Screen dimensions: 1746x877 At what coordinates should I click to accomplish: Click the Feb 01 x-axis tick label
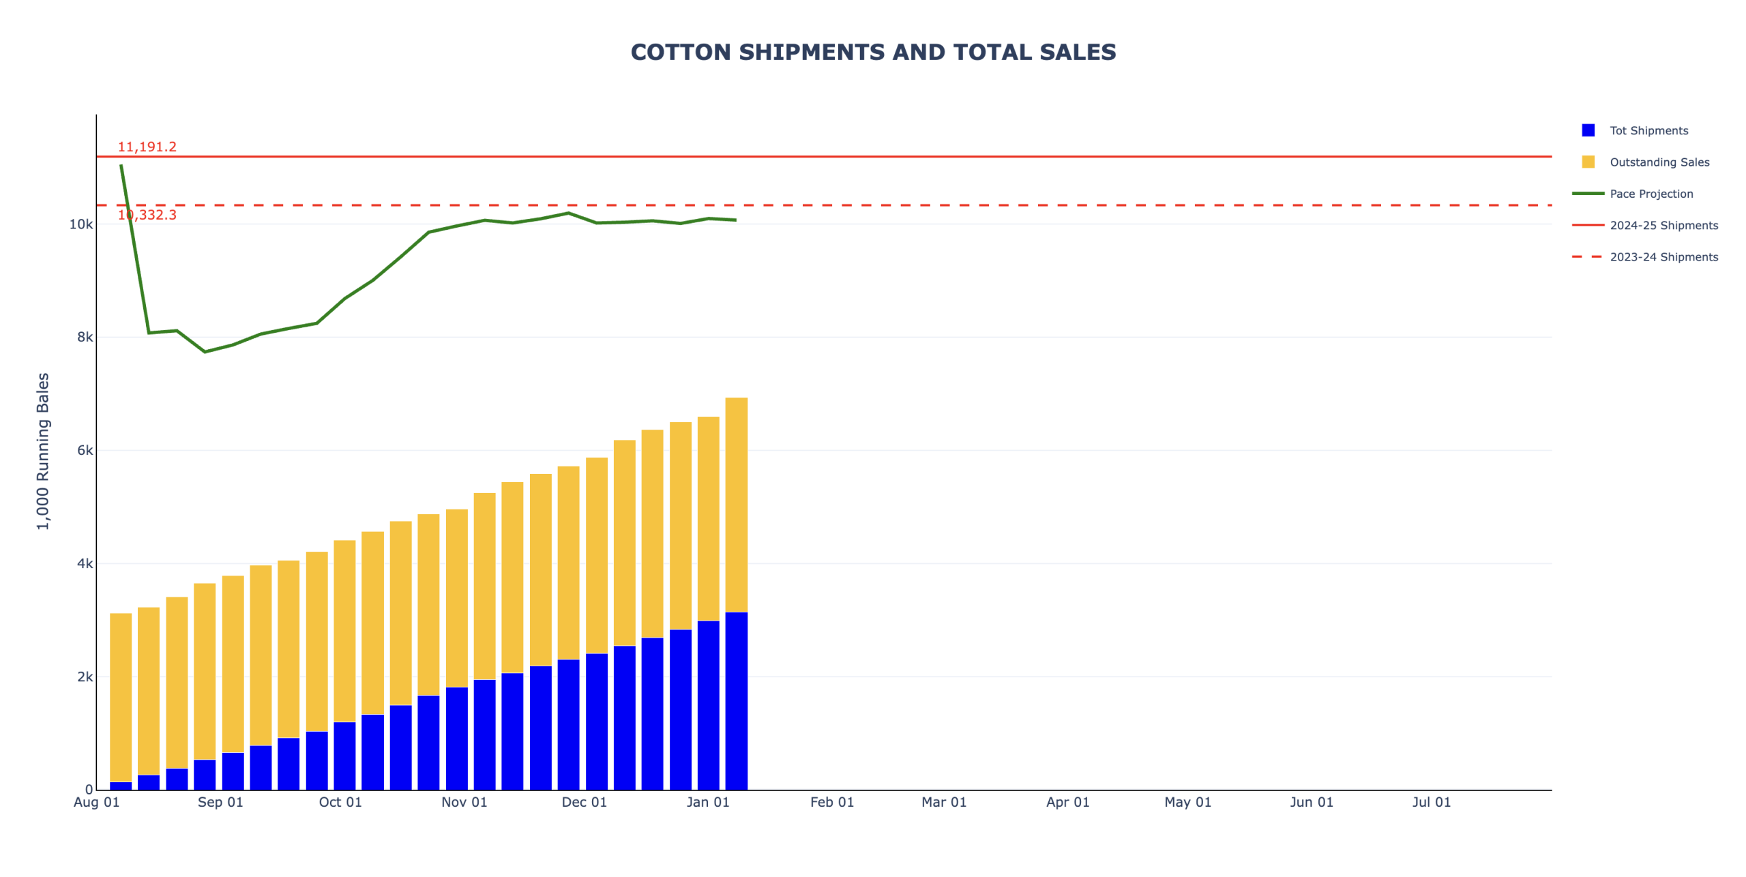point(831,802)
